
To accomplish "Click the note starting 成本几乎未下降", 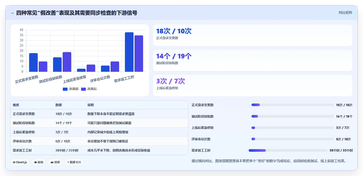I will click(119, 150).
